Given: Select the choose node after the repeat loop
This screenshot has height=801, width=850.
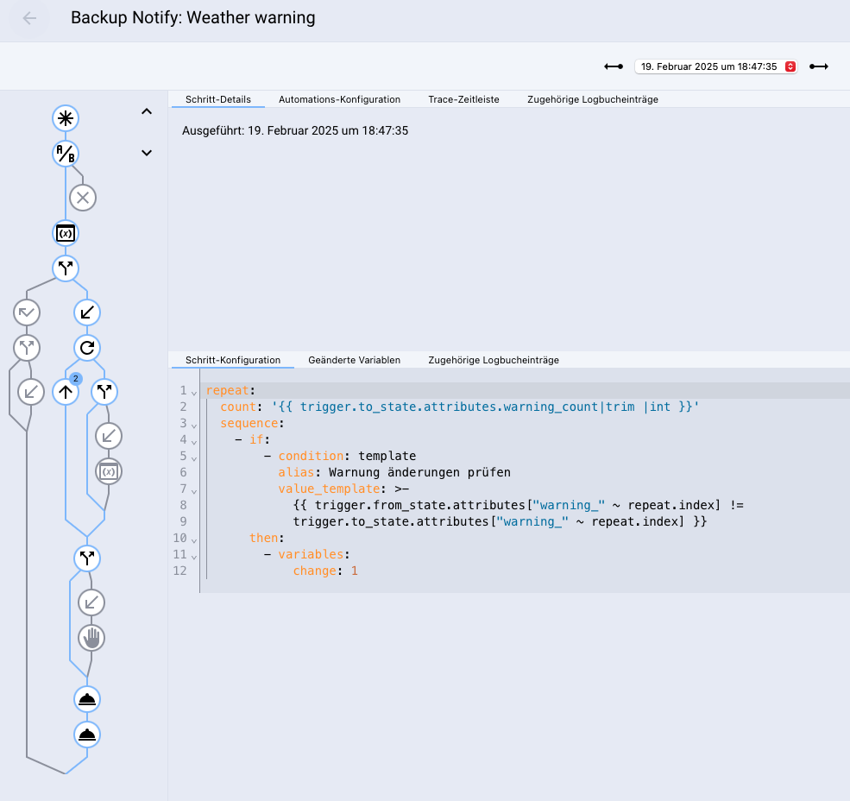Looking at the screenshot, I should 87,558.
